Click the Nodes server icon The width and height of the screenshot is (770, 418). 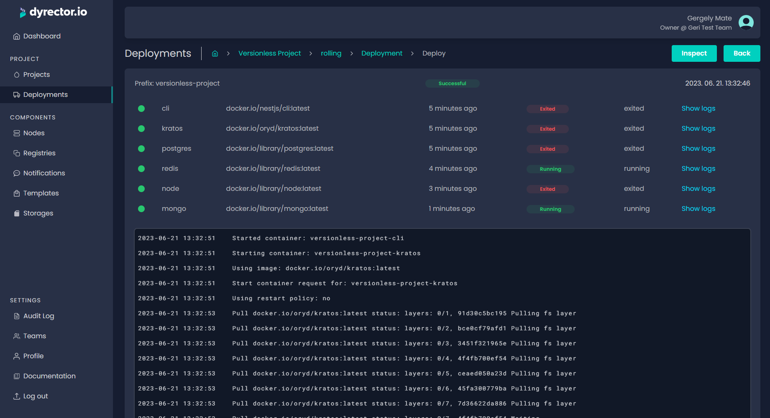(x=17, y=133)
